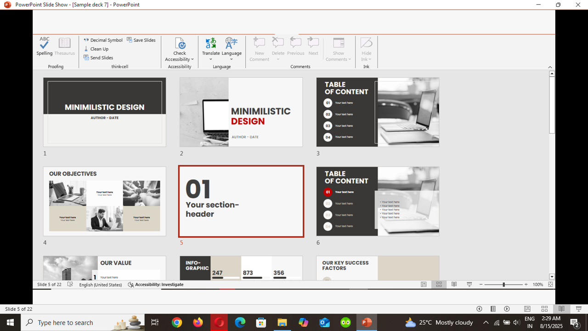
Task: Select Slide Sorter view in upper status bar
Action: point(439,285)
